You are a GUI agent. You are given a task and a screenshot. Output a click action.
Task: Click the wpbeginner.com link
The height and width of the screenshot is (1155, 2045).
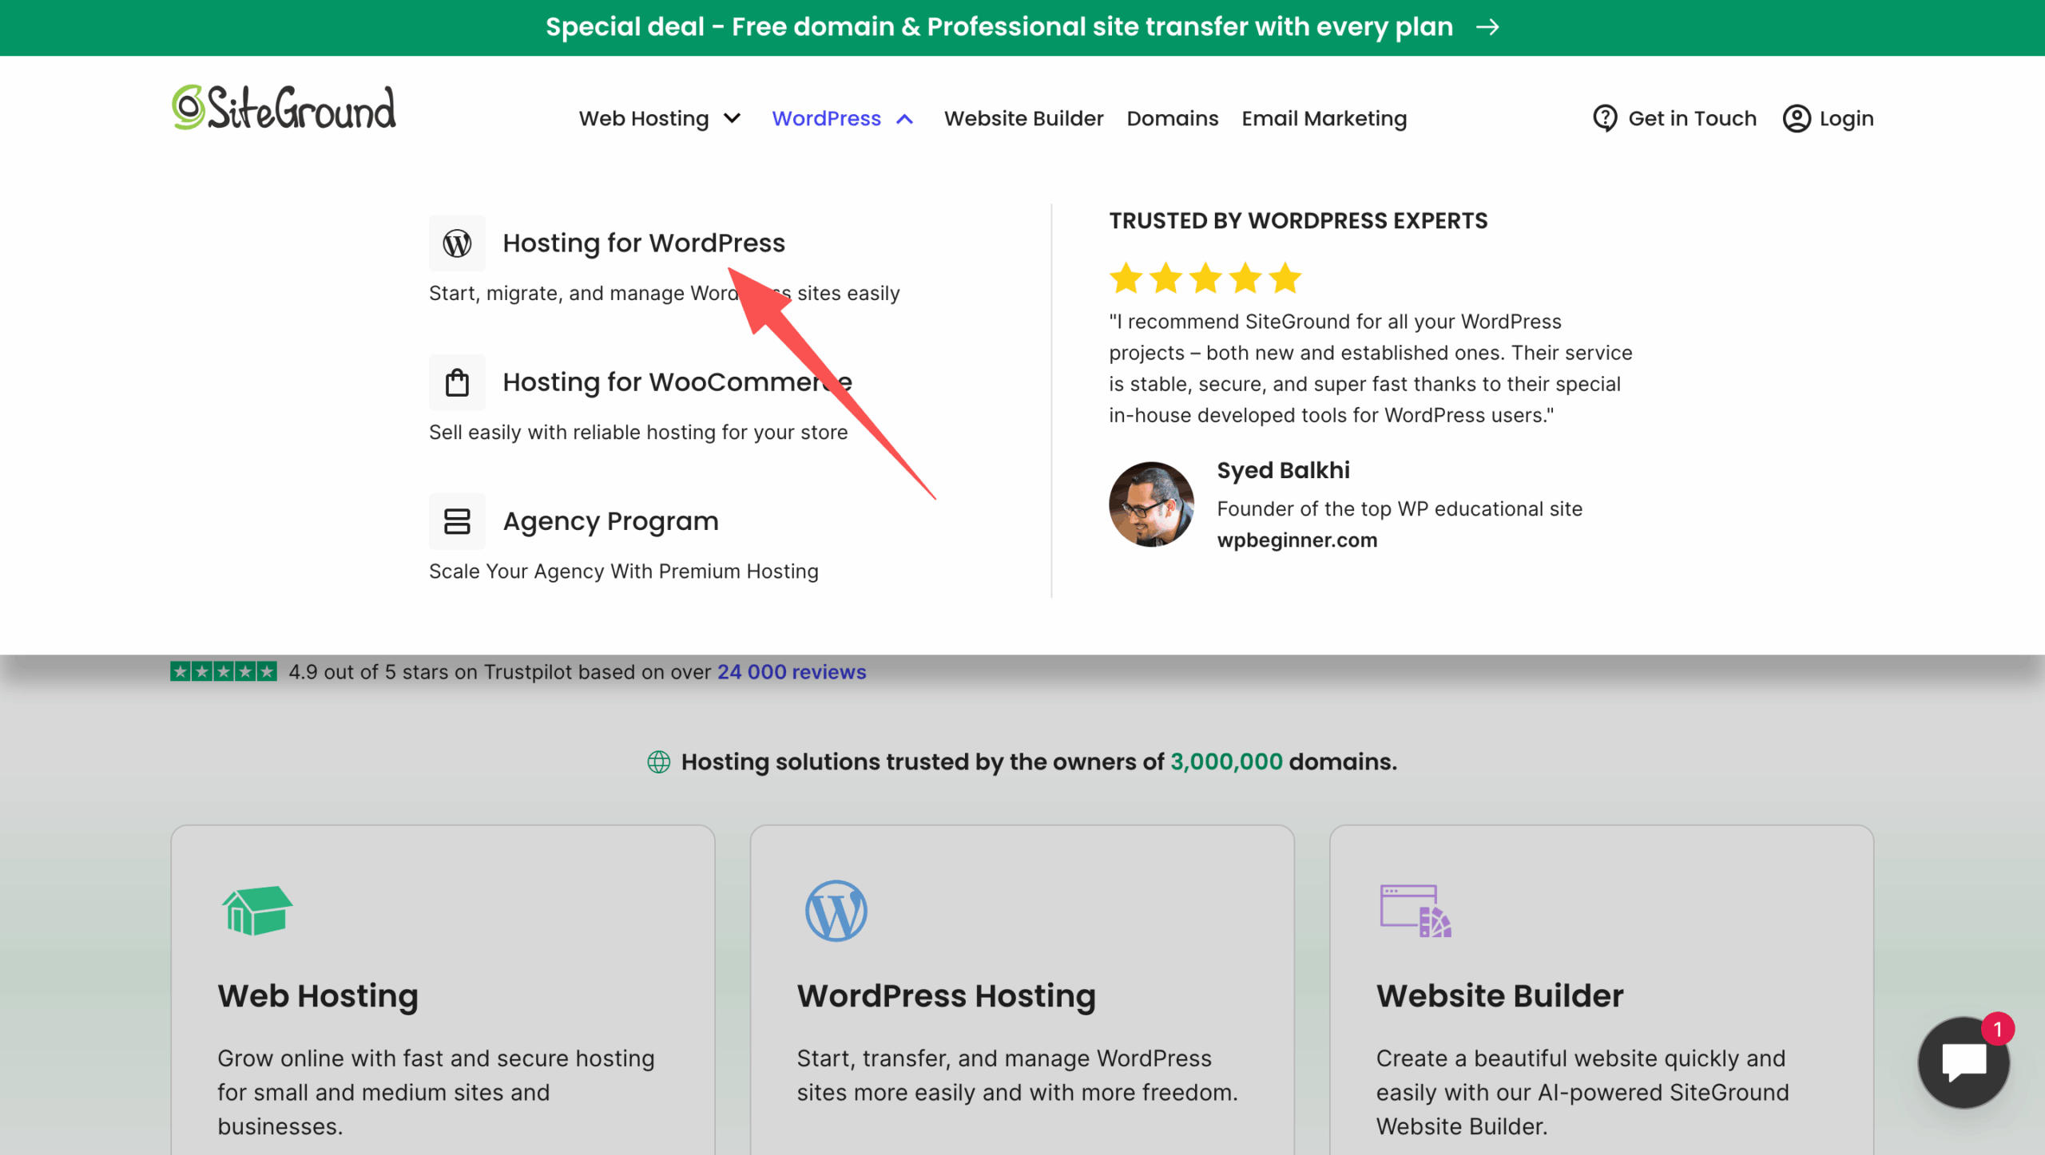[1296, 540]
